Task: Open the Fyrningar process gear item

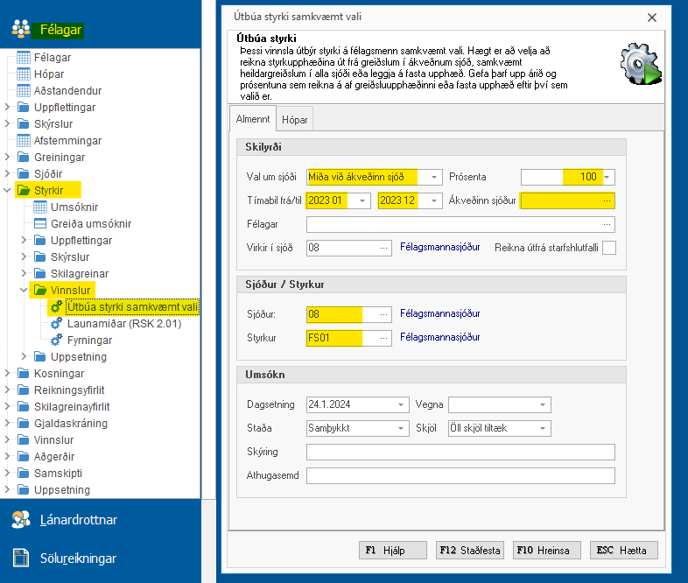Action: [56, 340]
